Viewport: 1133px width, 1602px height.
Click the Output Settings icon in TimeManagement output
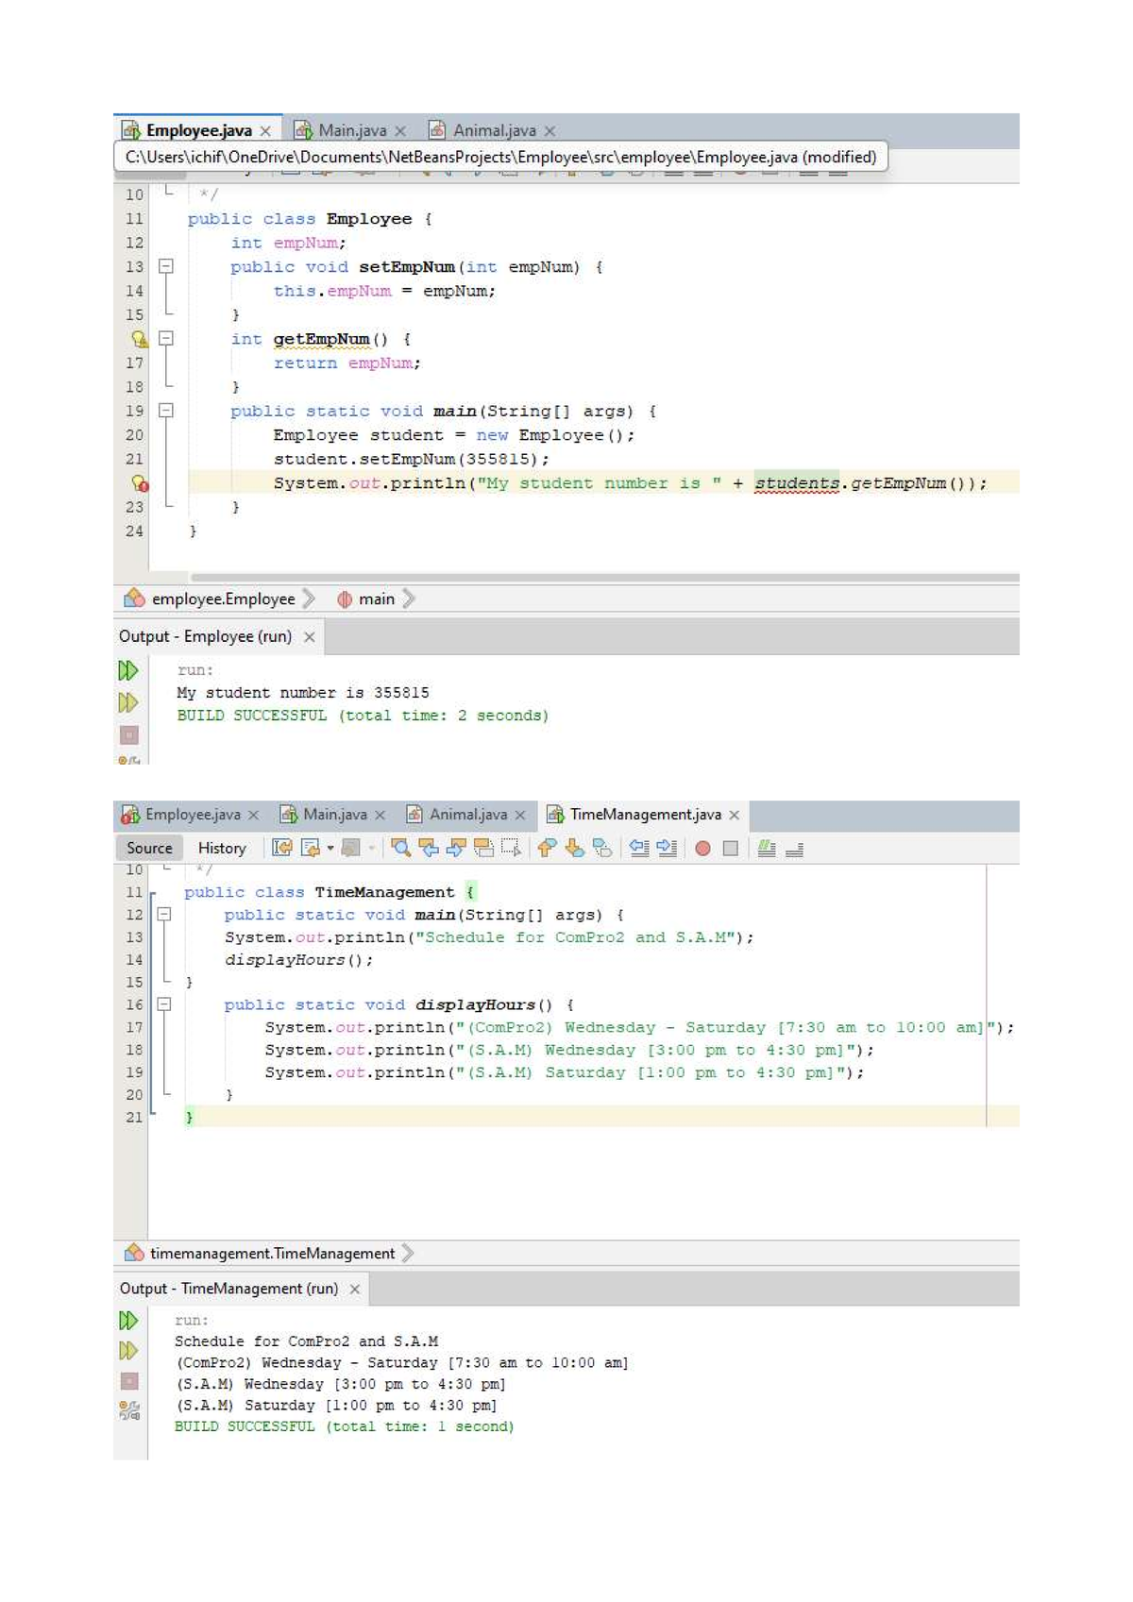129,1410
